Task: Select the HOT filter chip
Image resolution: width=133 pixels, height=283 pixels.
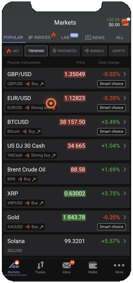Action: pos(13,51)
